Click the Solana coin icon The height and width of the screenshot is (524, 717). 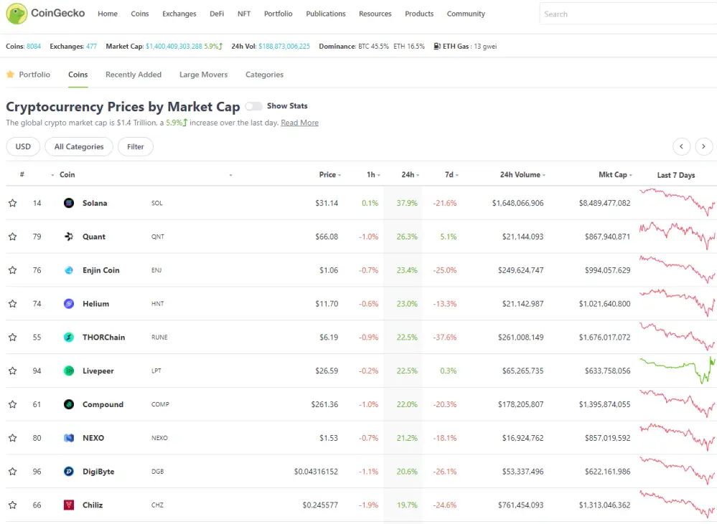(x=69, y=203)
